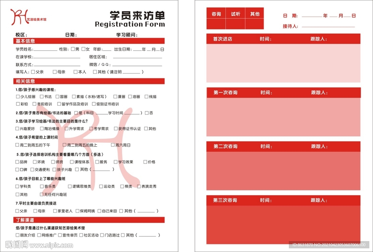Check 本人 in the 填写人 row
Image resolution: width=373 pixels, height=252 pixels.
(x=75, y=72)
